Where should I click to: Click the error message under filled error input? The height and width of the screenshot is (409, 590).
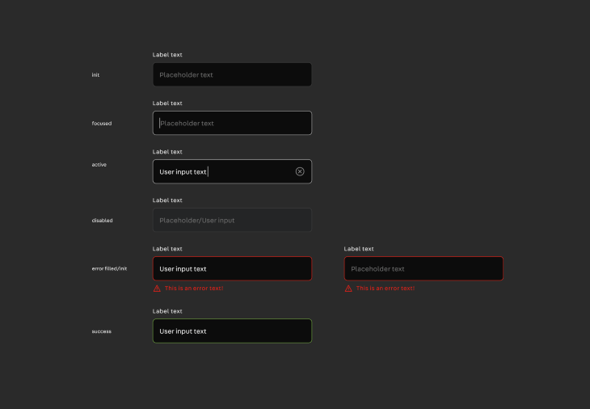194,289
